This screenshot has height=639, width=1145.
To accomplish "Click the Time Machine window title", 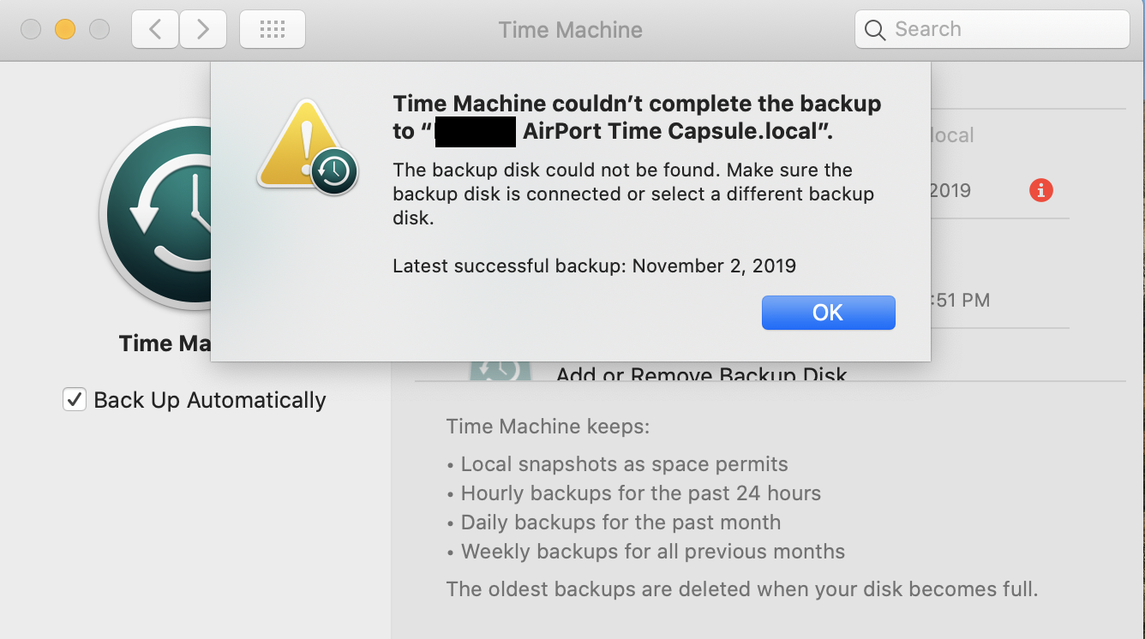I will pyautogui.click(x=570, y=29).
